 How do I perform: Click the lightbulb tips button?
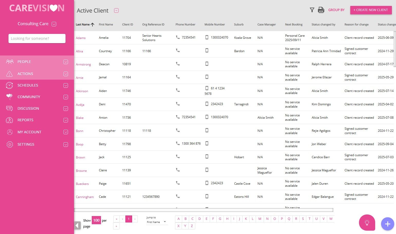coord(367,222)
